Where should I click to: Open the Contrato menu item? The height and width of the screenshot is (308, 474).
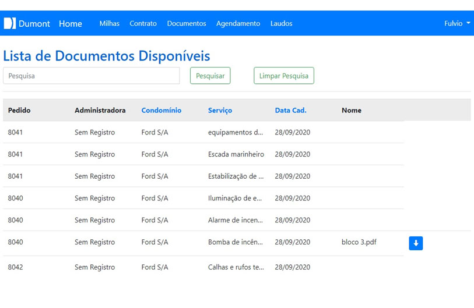143,23
